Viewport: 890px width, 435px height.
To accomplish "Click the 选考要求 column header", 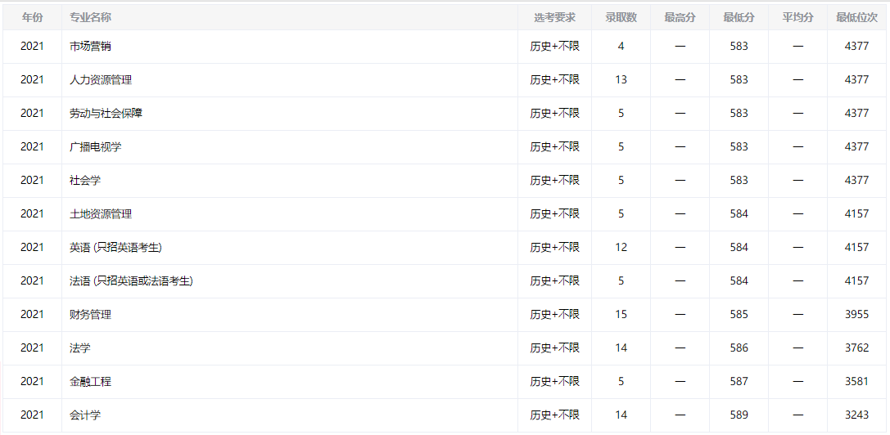I will tap(554, 17).
